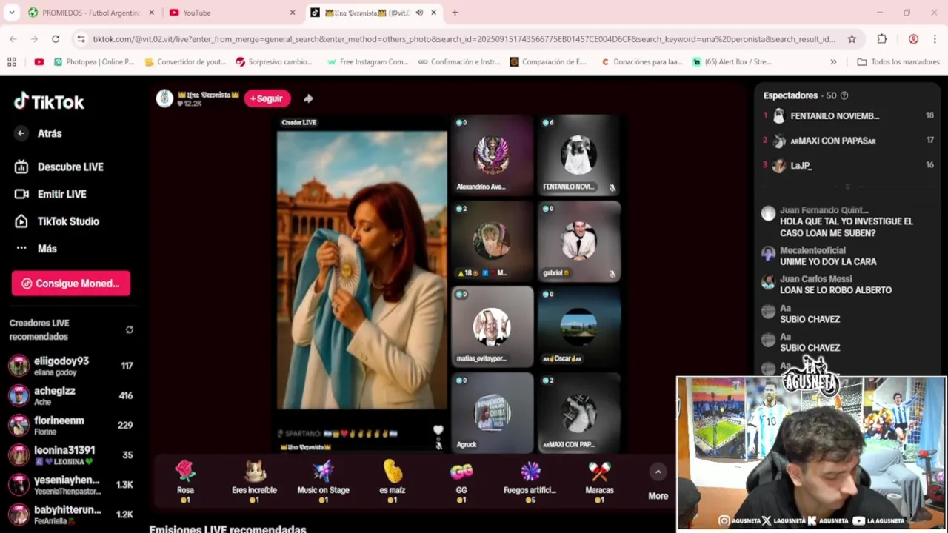Go back using the Atrás arrow
The image size is (948, 533).
point(21,133)
